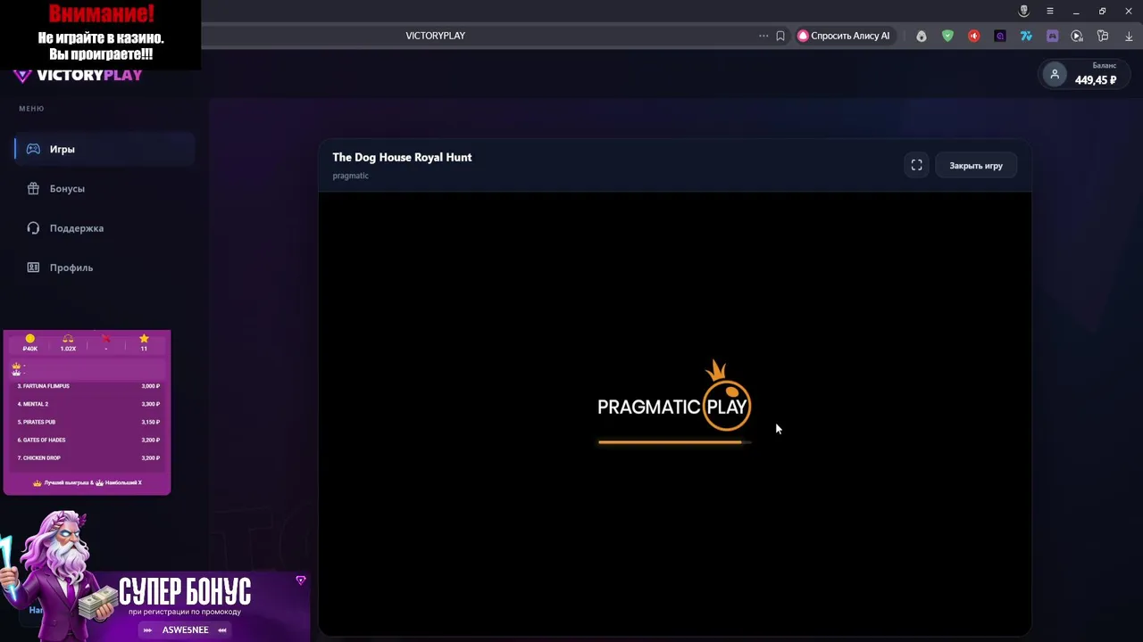1143x642 pixels.
Task: Click the red speaker extension icon
Action: tap(974, 36)
